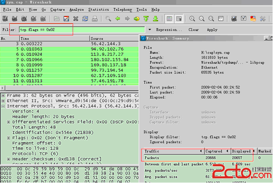This screenshot has width=273, height=183.
Task: Open the Telephony menu
Action: pyautogui.click(x=123, y=10)
